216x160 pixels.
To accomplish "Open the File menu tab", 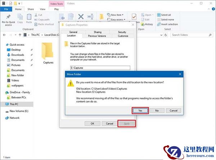I will coord(6,9).
